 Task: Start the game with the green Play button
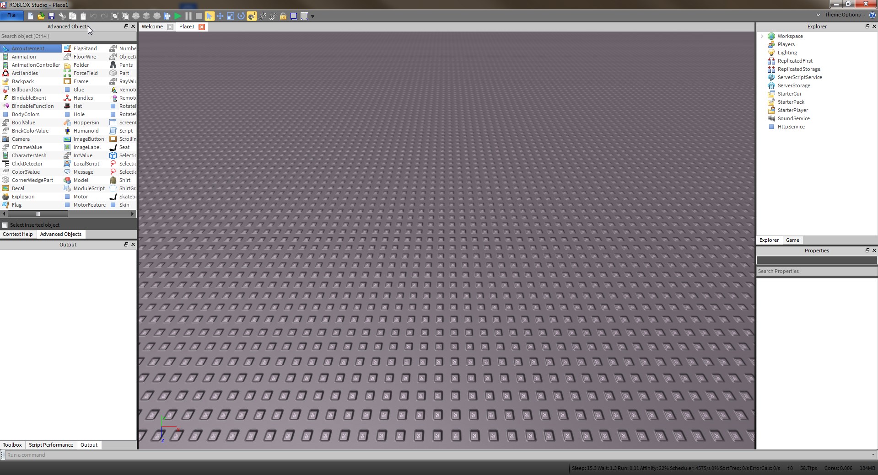point(178,16)
